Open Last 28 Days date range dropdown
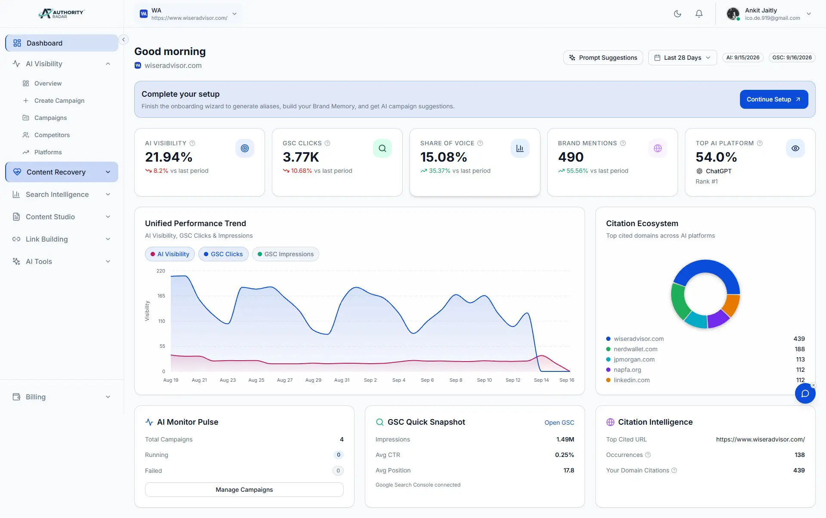Image resolution: width=826 pixels, height=518 pixels. tap(682, 58)
